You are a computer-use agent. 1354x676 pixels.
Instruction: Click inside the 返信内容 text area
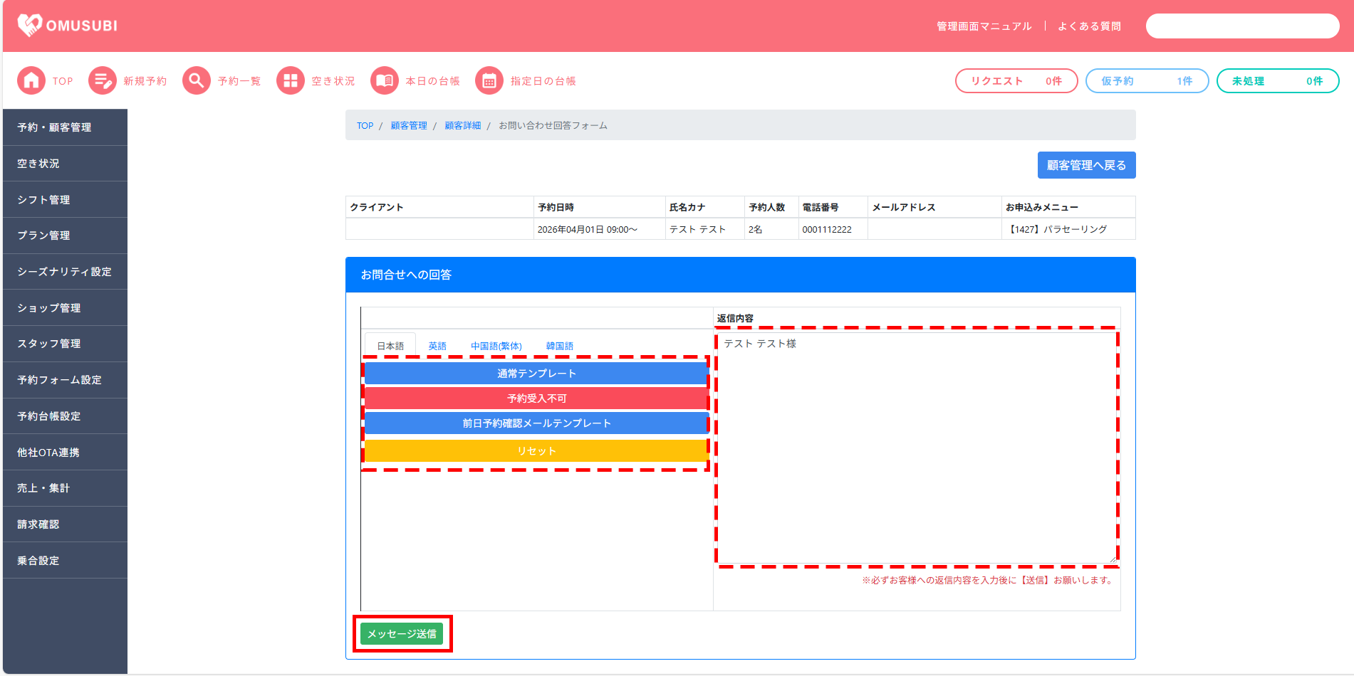[x=917, y=448]
